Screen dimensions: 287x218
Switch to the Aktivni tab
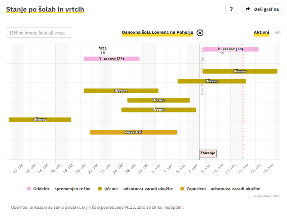click(261, 32)
